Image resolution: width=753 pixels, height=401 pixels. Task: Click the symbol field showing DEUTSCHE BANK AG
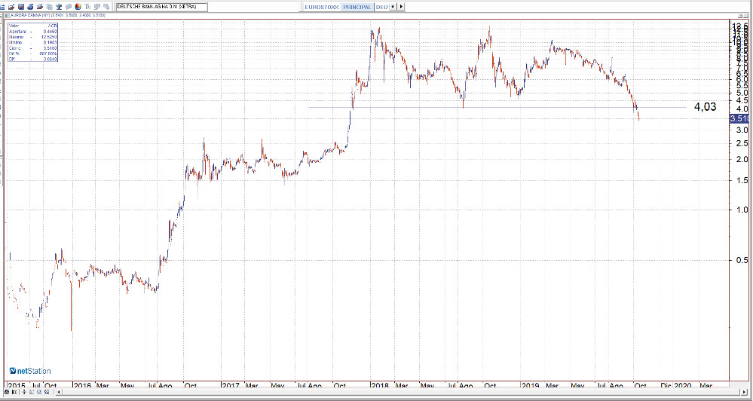tap(162, 7)
